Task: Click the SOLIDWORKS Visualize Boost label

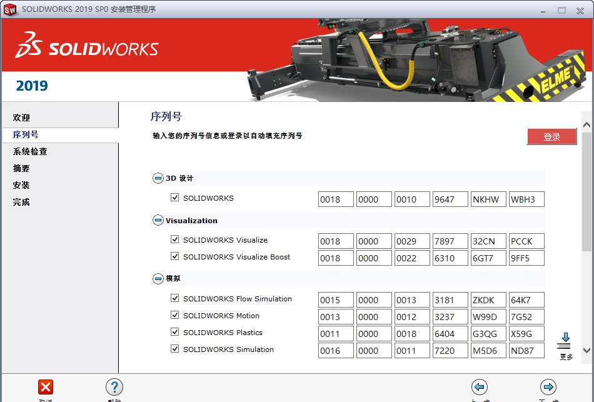Action: pyautogui.click(x=237, y=256)
